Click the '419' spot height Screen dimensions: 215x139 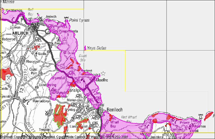(25, 46)
